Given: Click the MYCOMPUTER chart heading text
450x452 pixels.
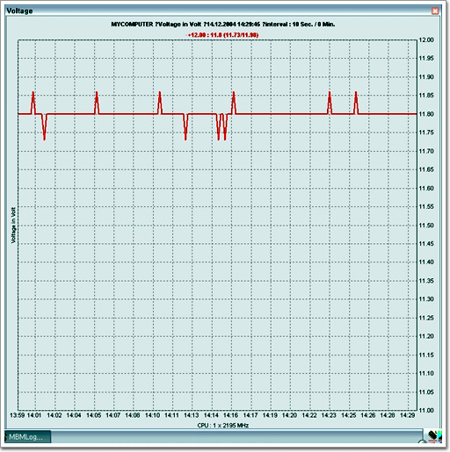Looking at the screenshot, I should point(223,25).
